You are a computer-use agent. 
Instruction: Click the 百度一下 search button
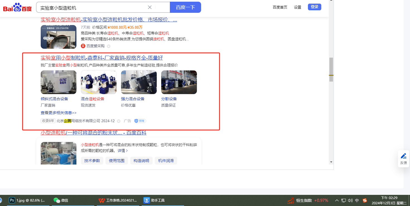point(185,7)
